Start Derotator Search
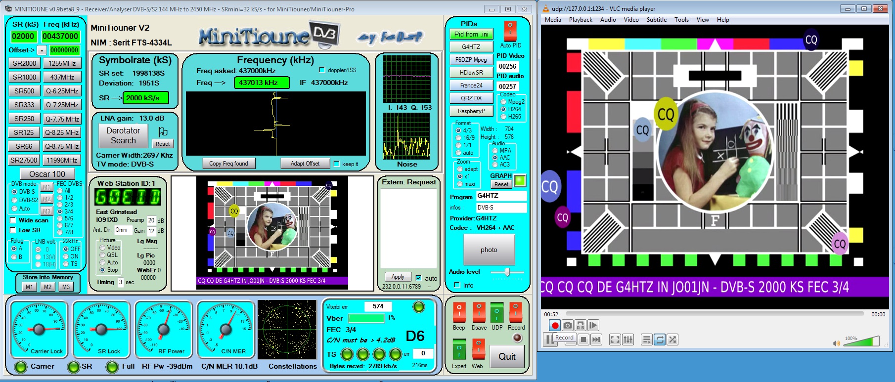 [123, 135]
